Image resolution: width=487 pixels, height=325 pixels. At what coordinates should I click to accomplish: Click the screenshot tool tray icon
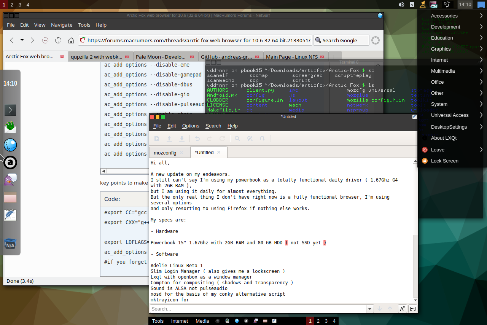(x=433, y=5)
